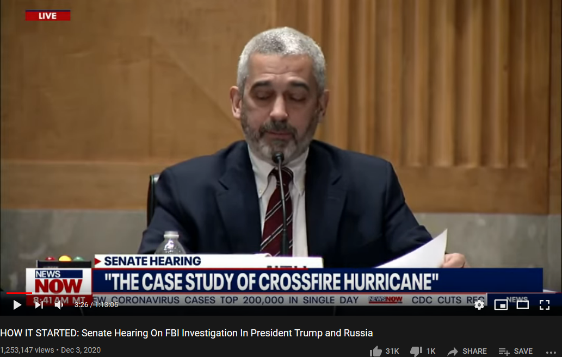Click the red video progress bar

coord(19,293)
